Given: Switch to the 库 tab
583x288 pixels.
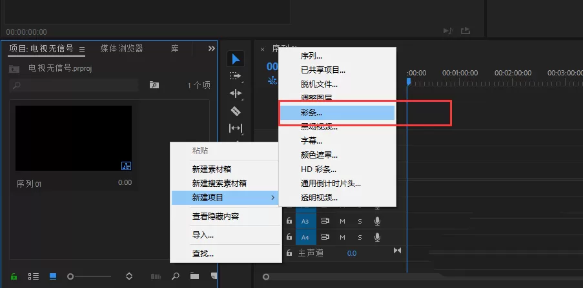Looking at the screenshot, I should 175,48.
